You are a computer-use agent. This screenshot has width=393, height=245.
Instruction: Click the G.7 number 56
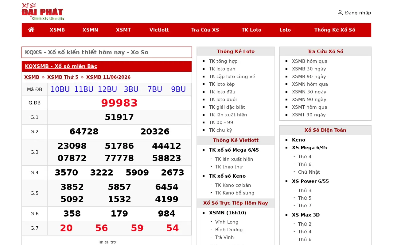(102, 228)
